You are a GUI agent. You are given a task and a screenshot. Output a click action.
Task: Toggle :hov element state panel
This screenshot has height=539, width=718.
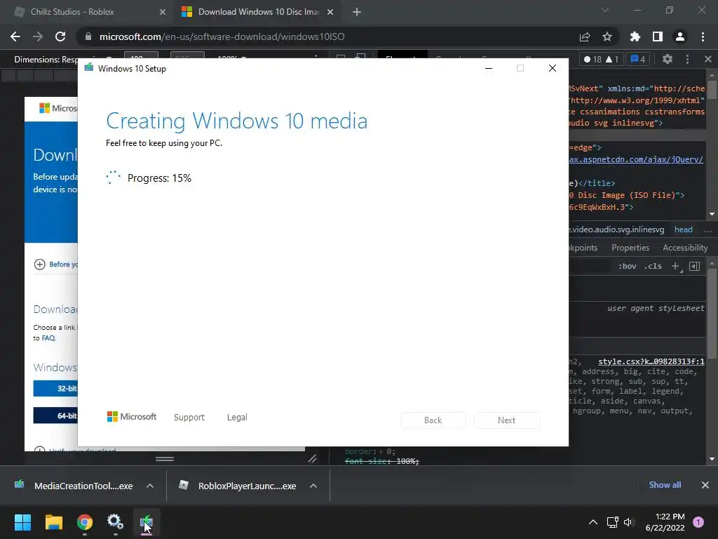pyautogui.click(x=628, y=266)
